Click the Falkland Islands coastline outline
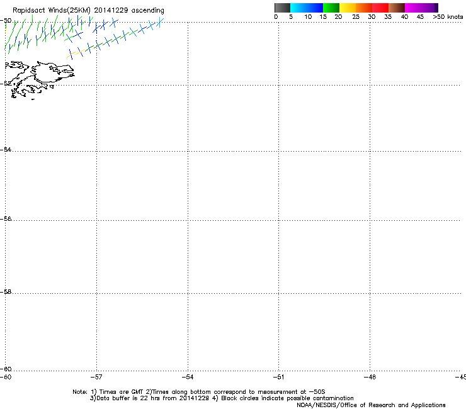 [x=40, y=79]
